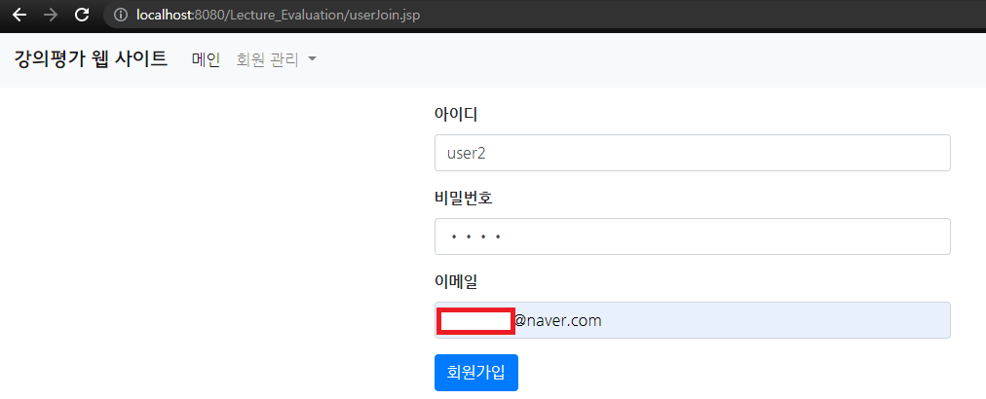Go to the 메인 nav item

pos(206,59)
